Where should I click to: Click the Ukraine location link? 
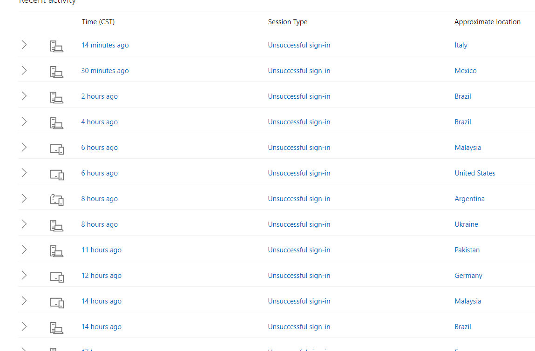[x=466, y=224]
